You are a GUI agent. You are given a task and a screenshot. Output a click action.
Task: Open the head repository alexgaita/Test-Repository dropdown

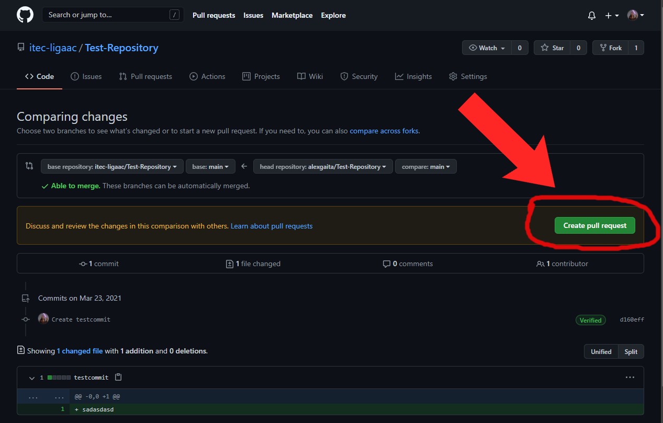click(x=323, y=166)
